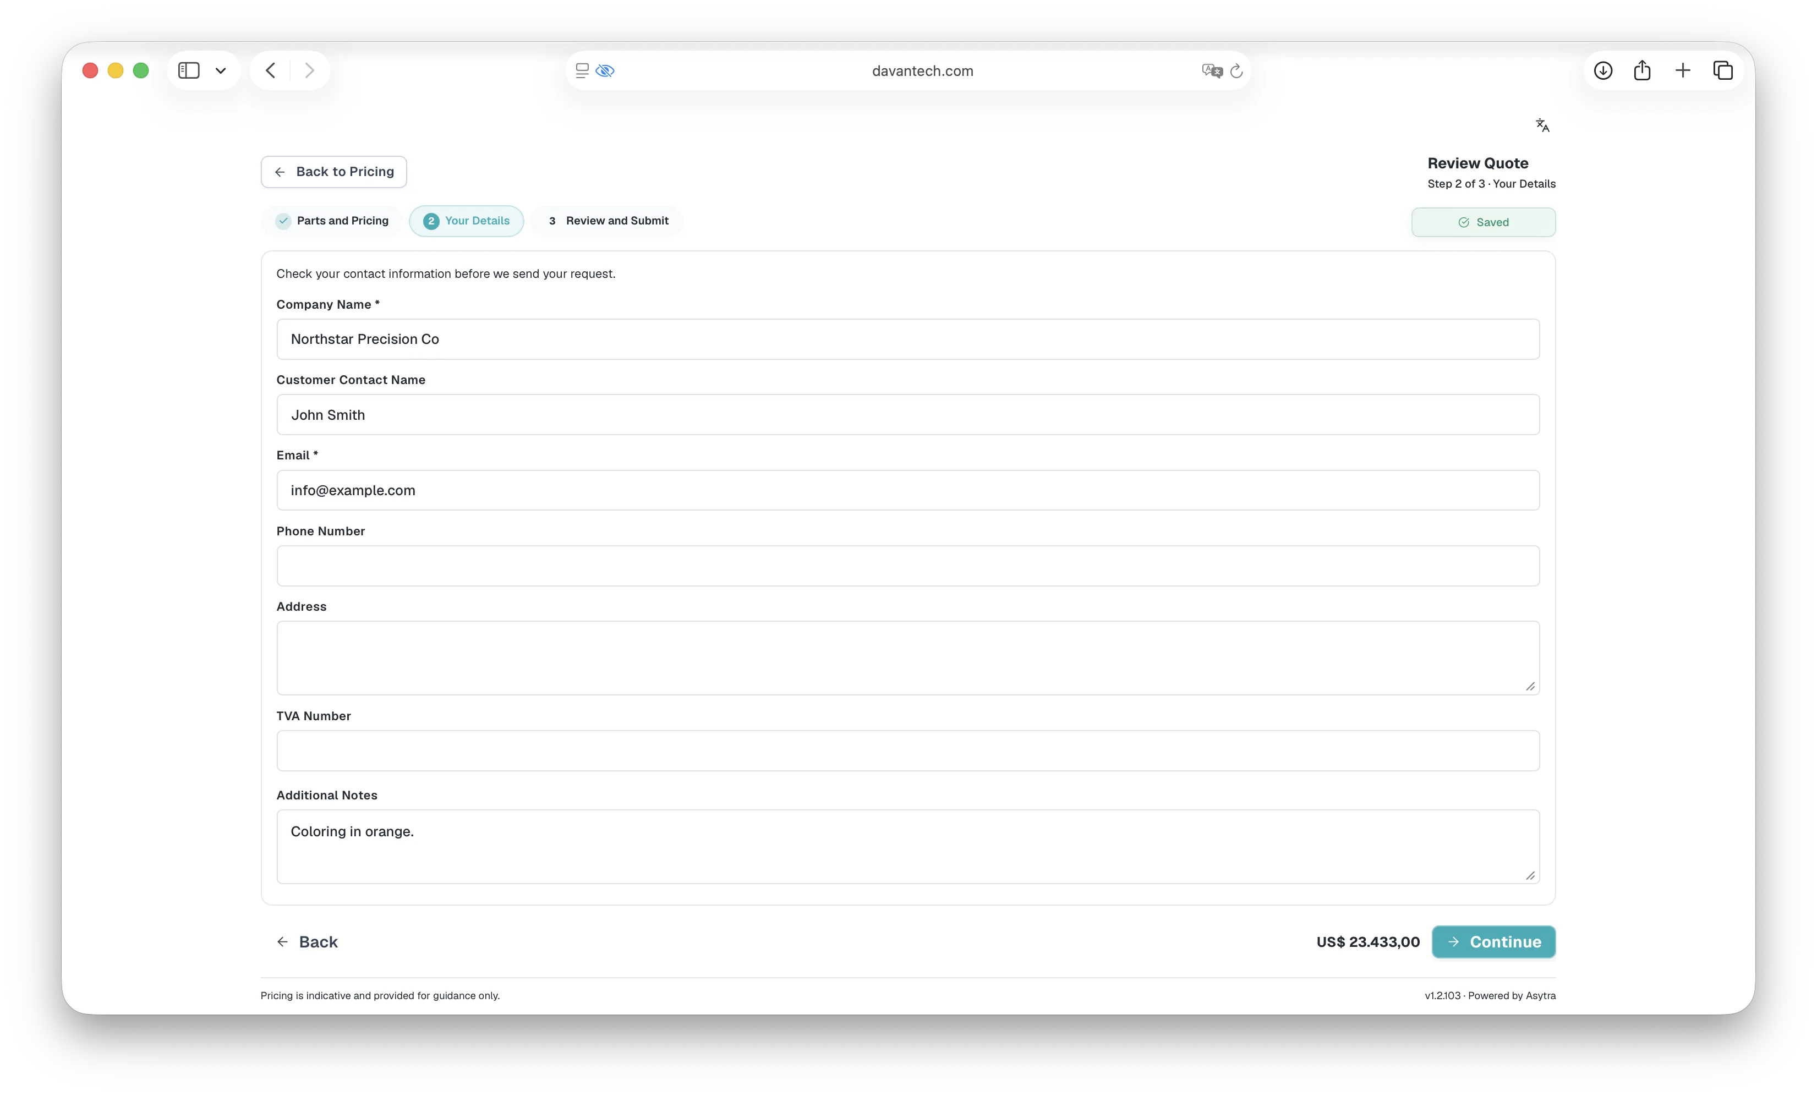The width and height of the screenshot is (1817, 1096).
Task: Minimize the Safari window with the yellow button
Action: coord(116,71)
